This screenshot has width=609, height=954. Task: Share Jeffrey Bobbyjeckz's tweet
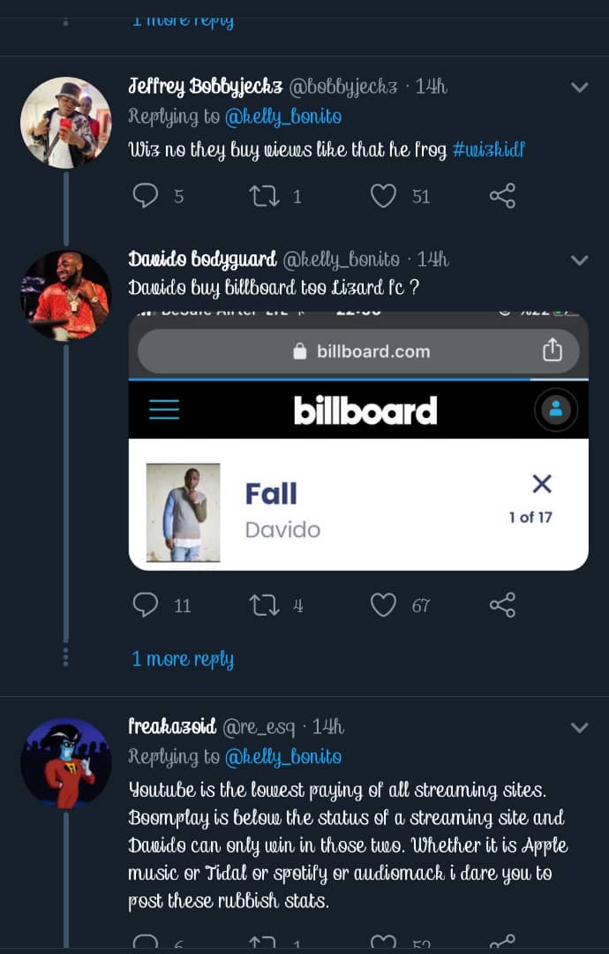coord(502,195)
